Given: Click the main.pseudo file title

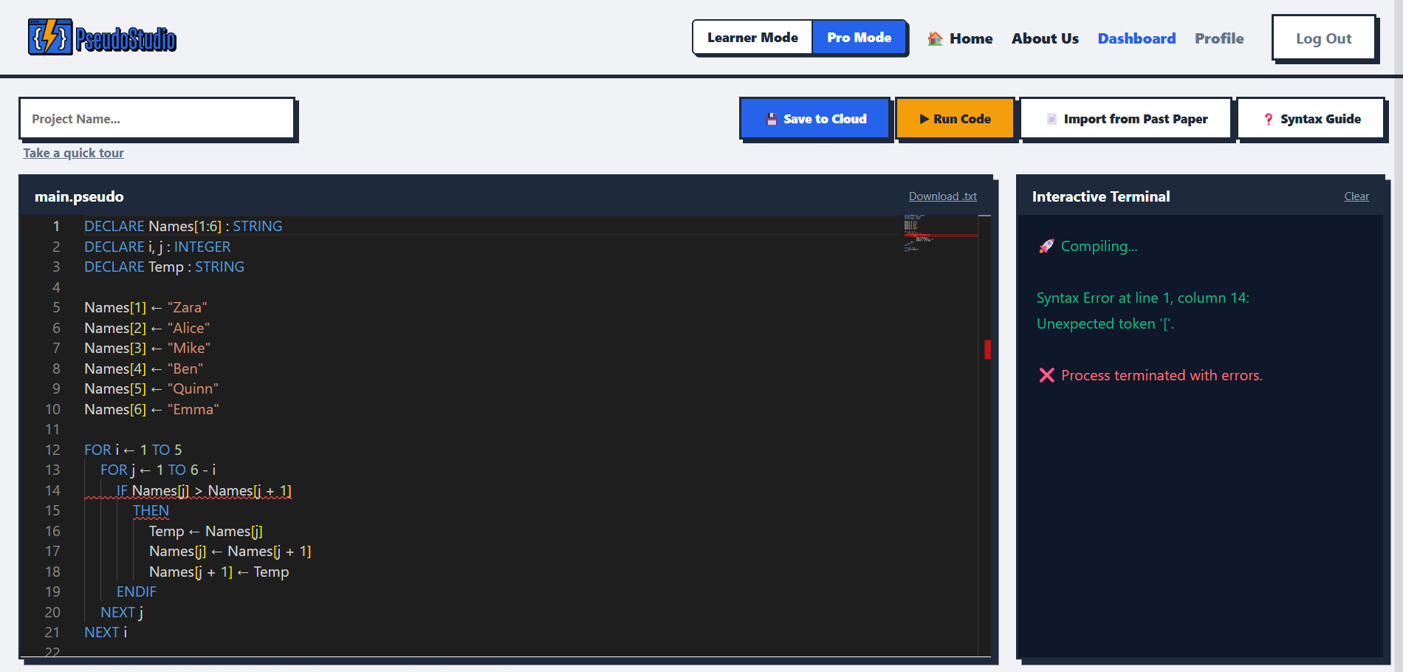Looking at the screenshot, I should [79, 196].
